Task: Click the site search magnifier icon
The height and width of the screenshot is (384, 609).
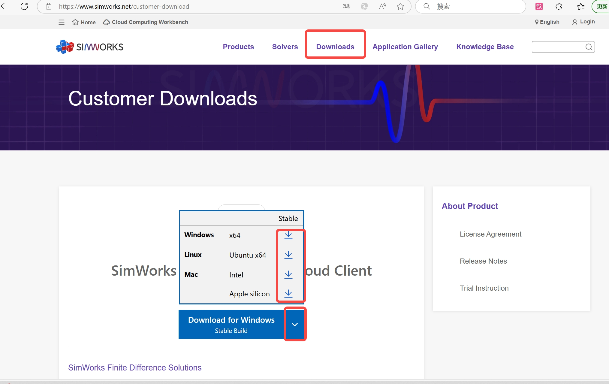Action: [x=589, y=47]
